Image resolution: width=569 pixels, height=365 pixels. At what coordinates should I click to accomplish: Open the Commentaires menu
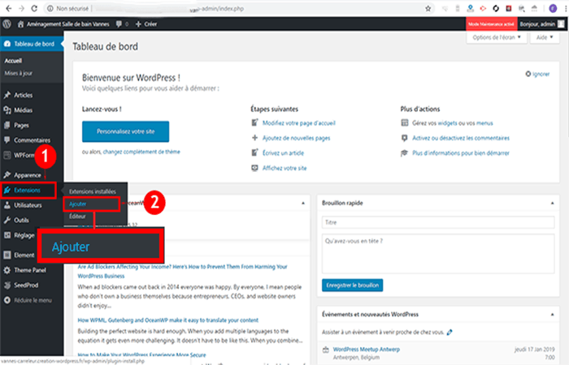[x=32, y=140]
